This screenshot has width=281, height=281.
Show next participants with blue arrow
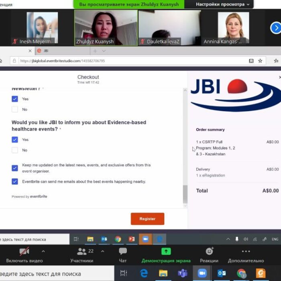coord(275,27)
